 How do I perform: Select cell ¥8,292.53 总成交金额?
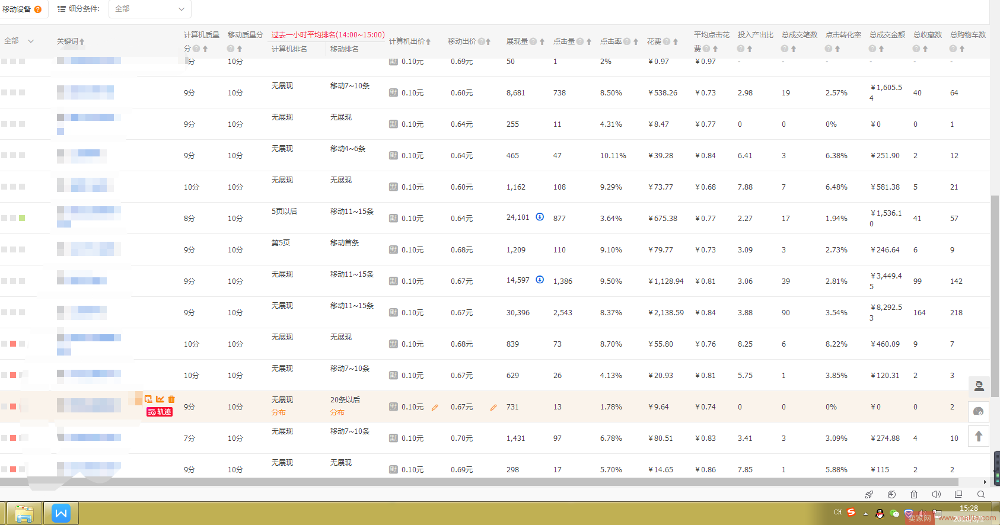pos(886,312)
